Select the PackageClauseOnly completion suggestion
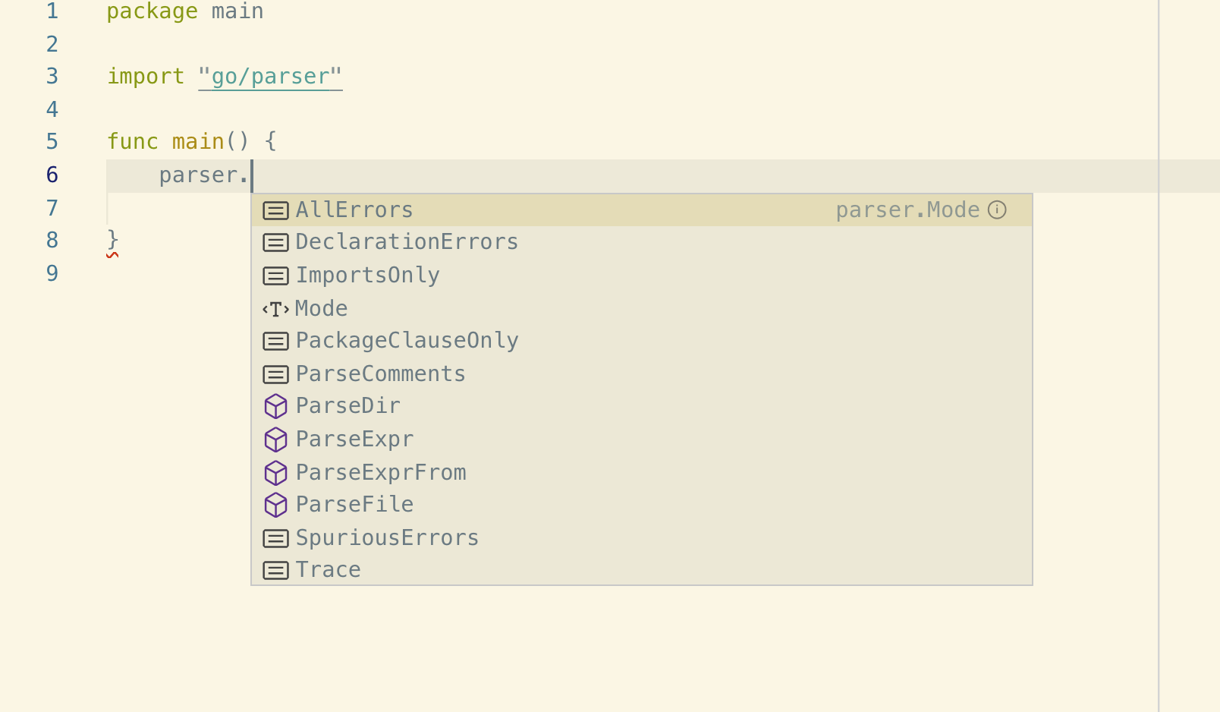 pos(407,341)
